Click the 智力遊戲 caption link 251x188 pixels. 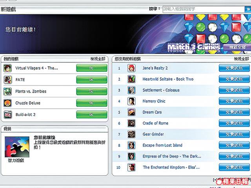(x=16, y=161)
